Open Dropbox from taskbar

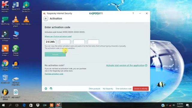click(38, 105)
